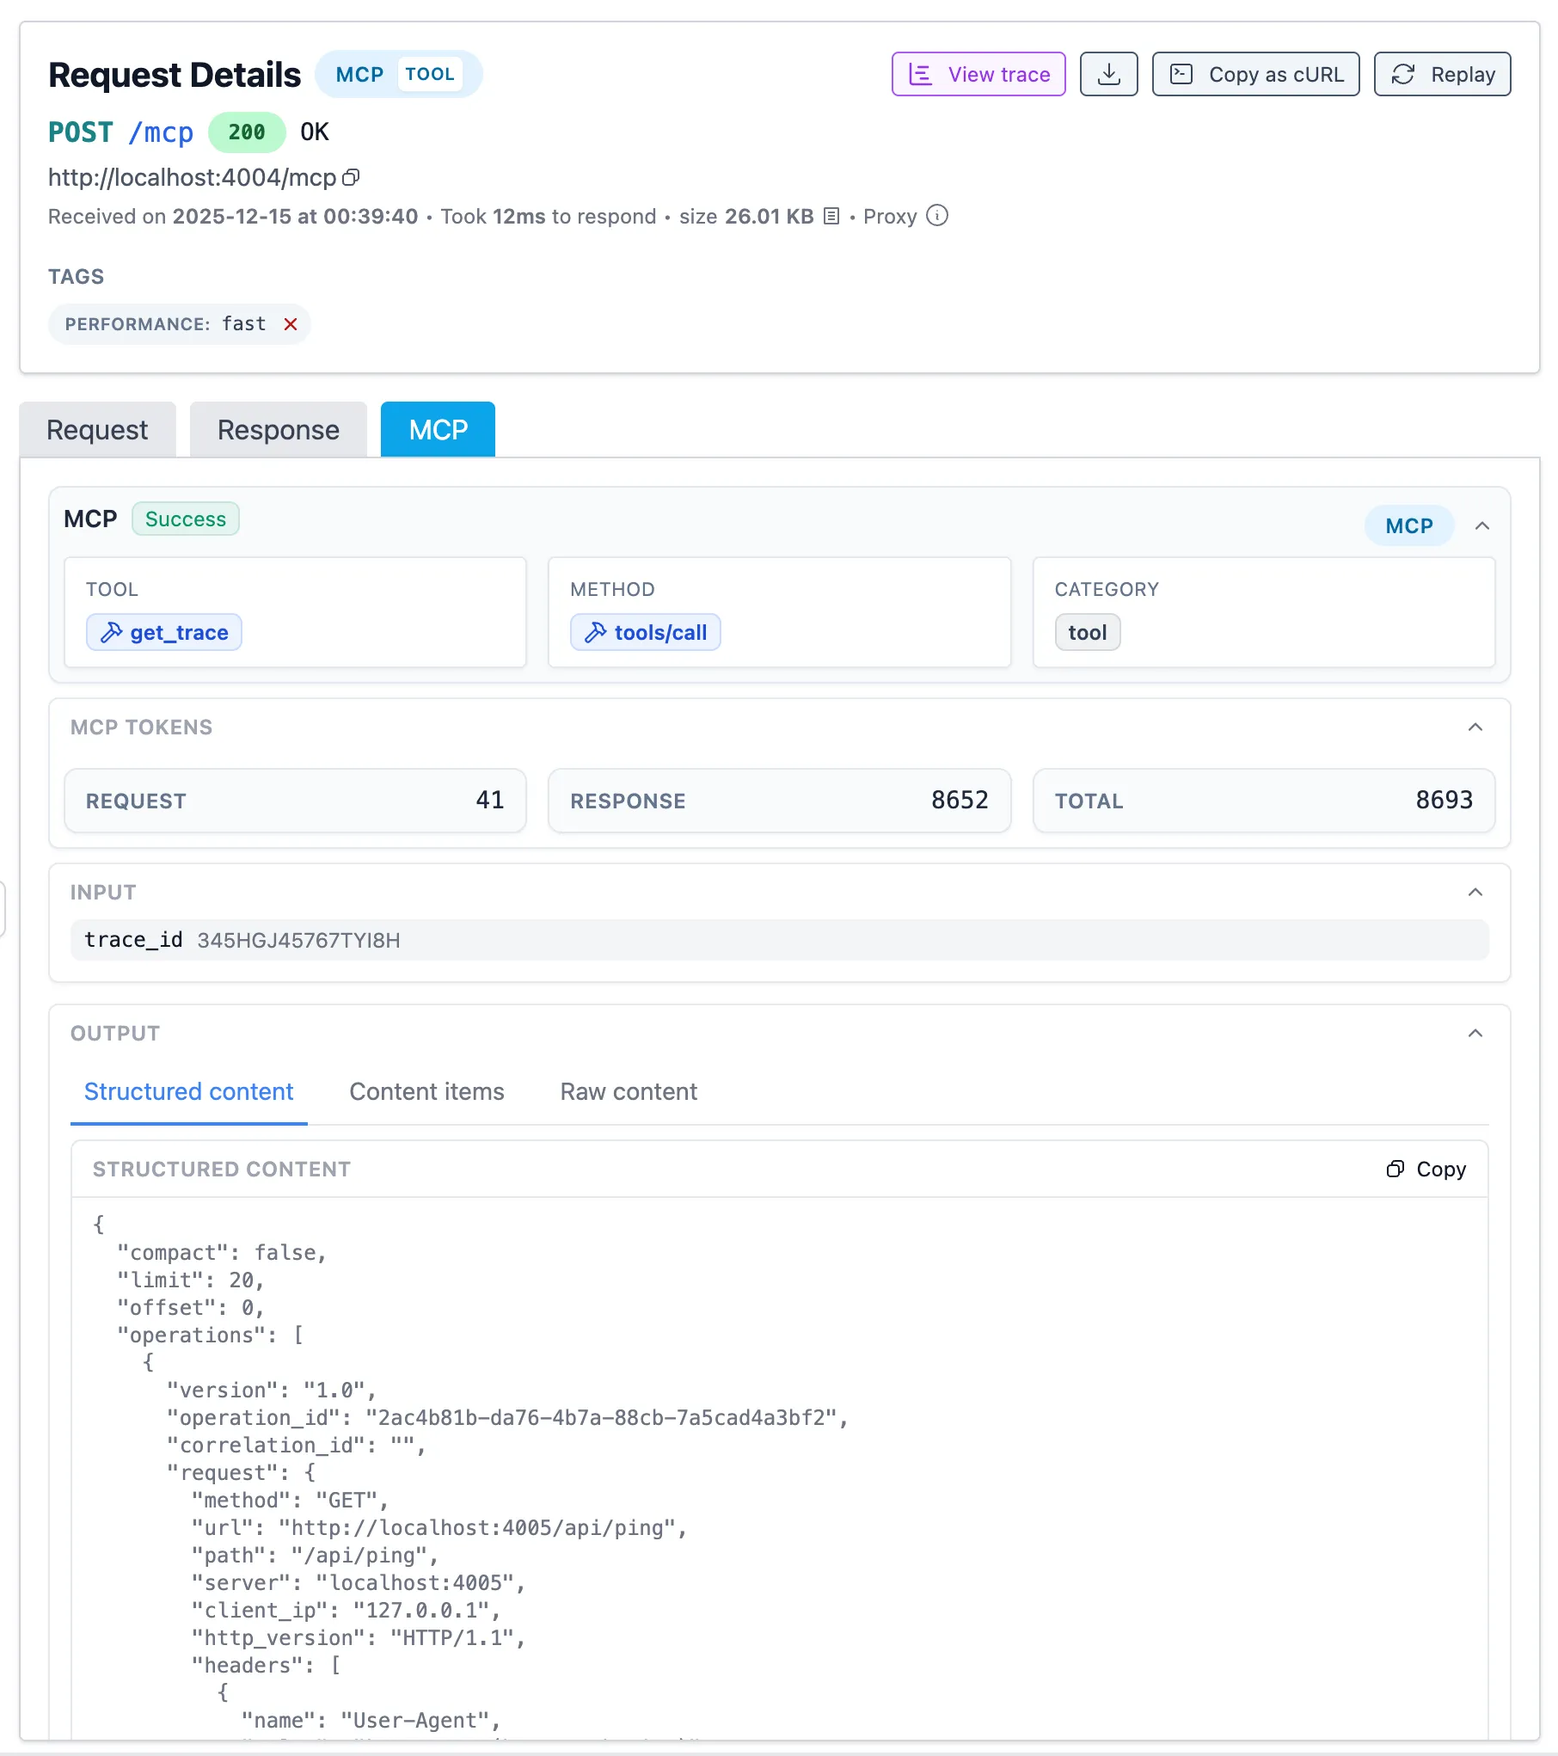Collapse the OUTPUT section

[1476, 1033]
